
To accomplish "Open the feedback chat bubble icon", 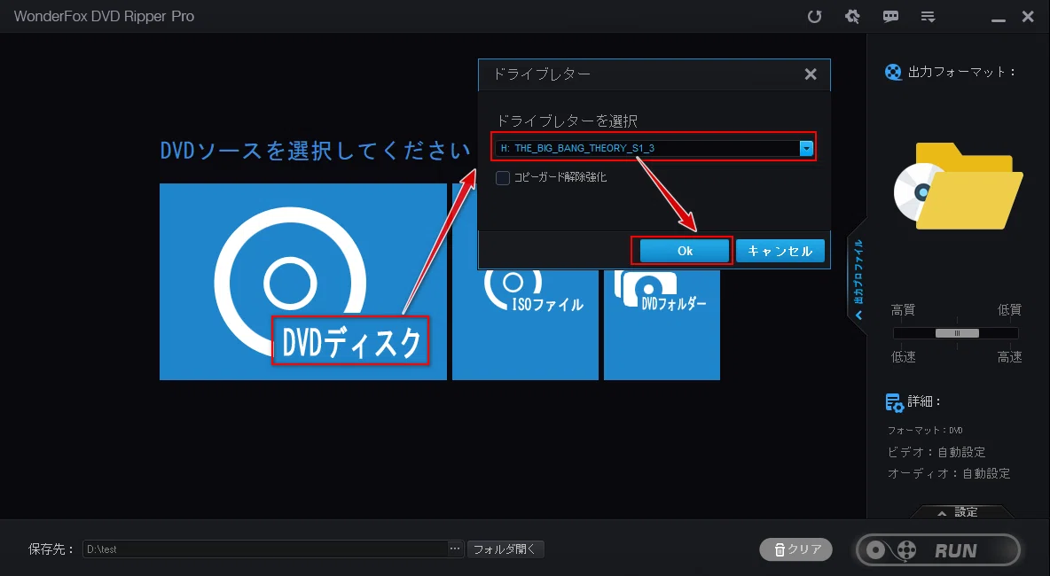I will coord(890,17).
